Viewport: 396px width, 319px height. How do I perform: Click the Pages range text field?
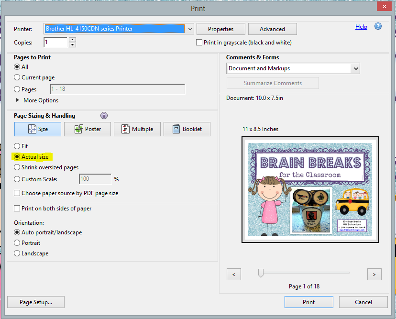pyautogui.click(x=118, y=89)
